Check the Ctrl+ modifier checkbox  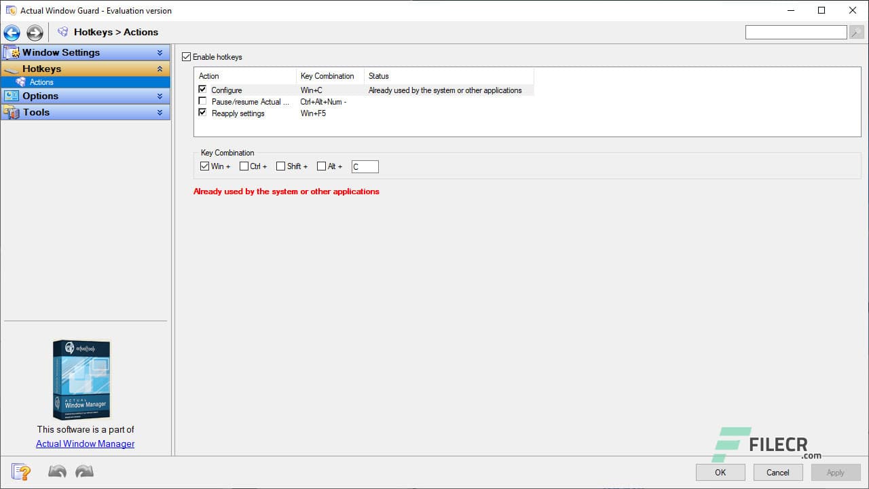pos(243,166)
